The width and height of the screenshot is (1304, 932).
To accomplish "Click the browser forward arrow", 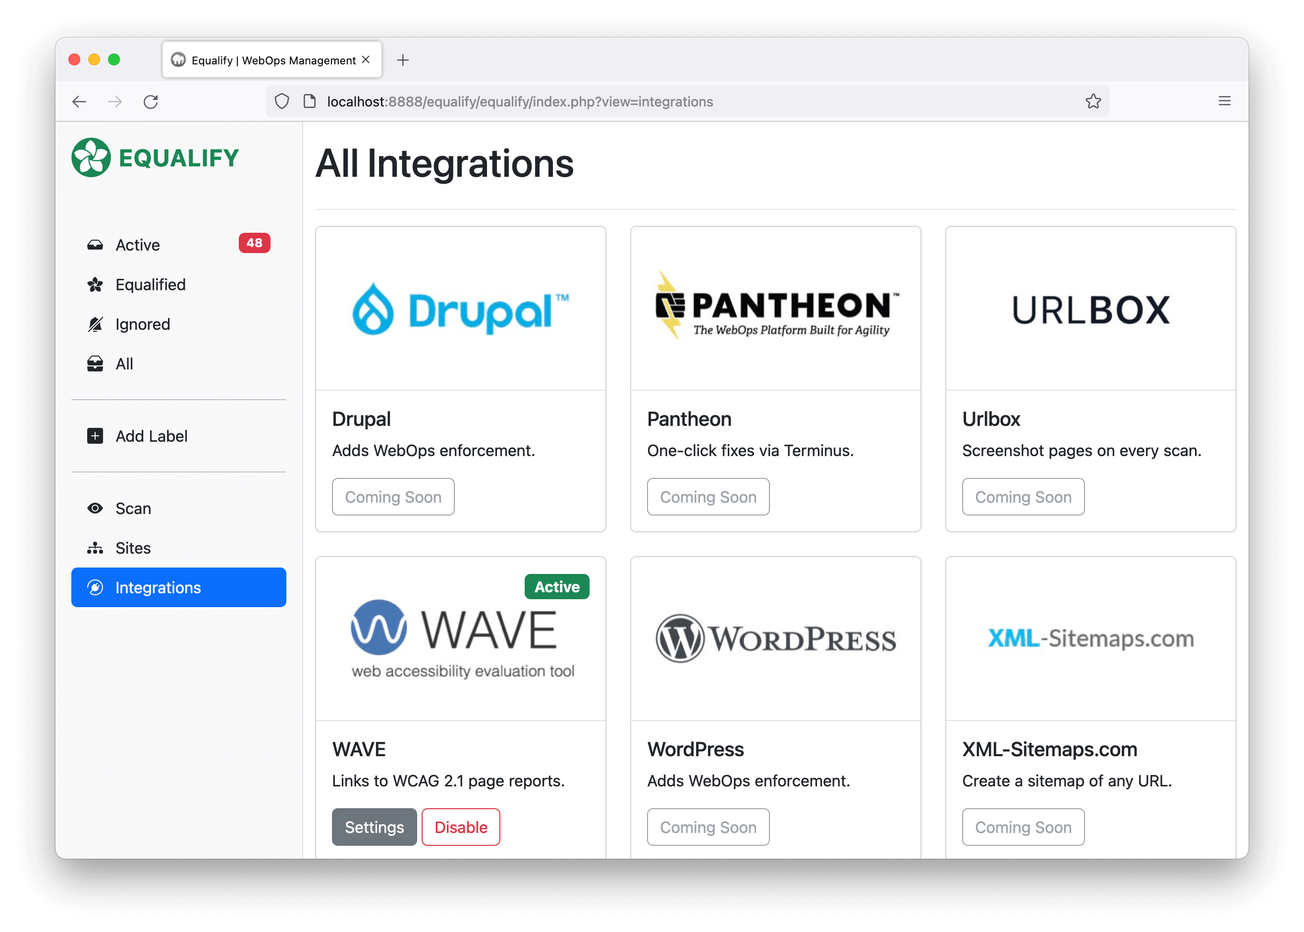I will [115, 102].
